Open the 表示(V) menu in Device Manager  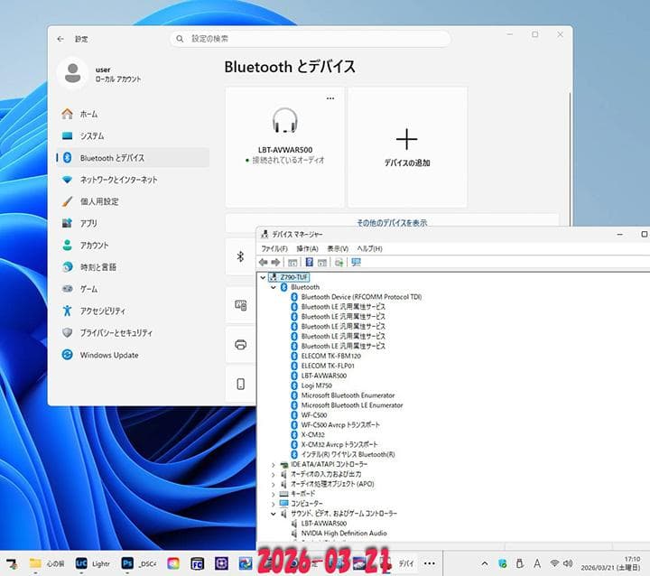pyautogui.click(x=338, y=248)
